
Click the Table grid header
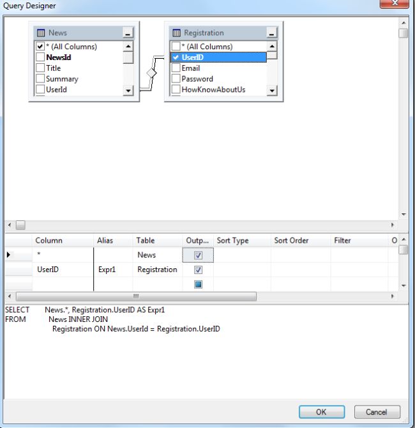pyautogui.click(x=158, y=240)
